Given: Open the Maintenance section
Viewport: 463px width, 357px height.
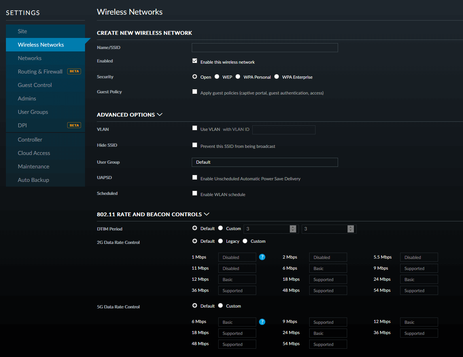Looking at the screenshot, I should tap(34, 166).
